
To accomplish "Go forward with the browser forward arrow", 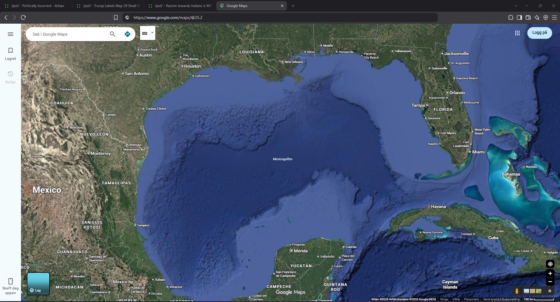I will (14, 18).
